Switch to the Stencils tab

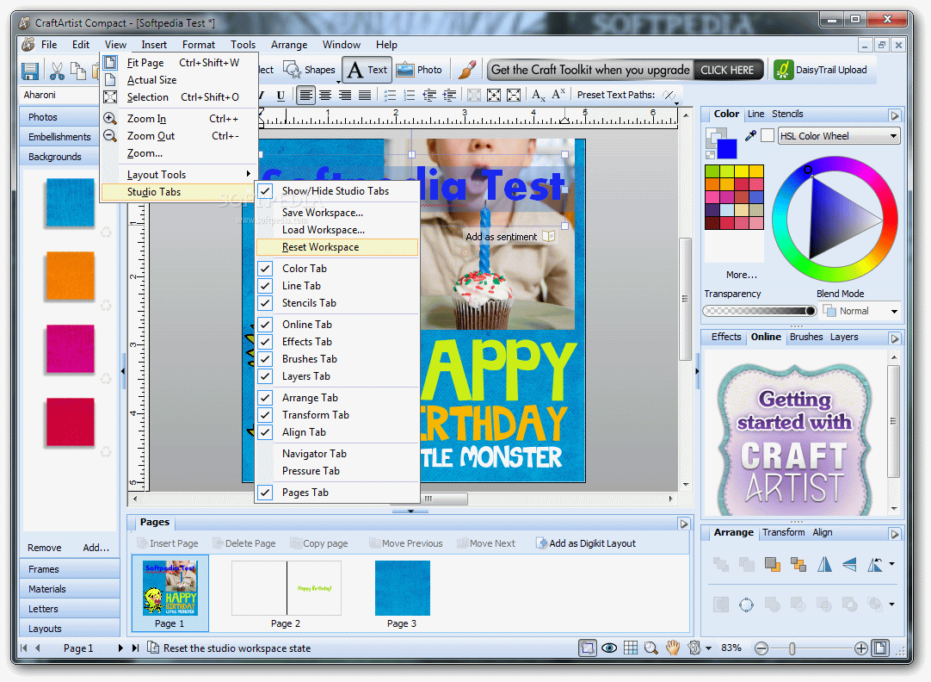click(787, 114)
